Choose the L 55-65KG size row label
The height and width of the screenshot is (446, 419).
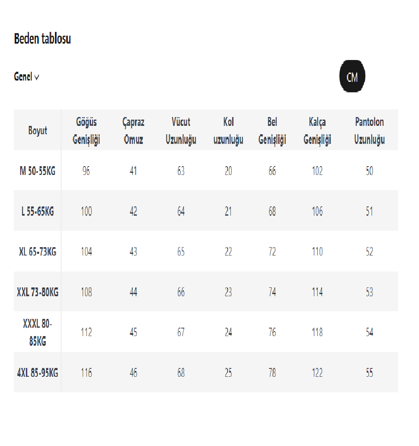click(x=38, y=211)
